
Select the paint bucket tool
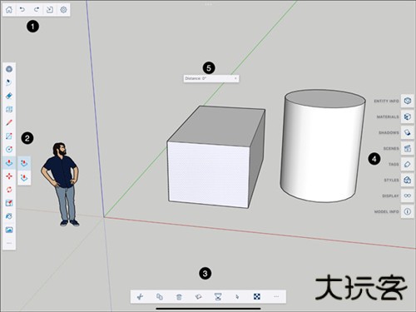point(9,216)
